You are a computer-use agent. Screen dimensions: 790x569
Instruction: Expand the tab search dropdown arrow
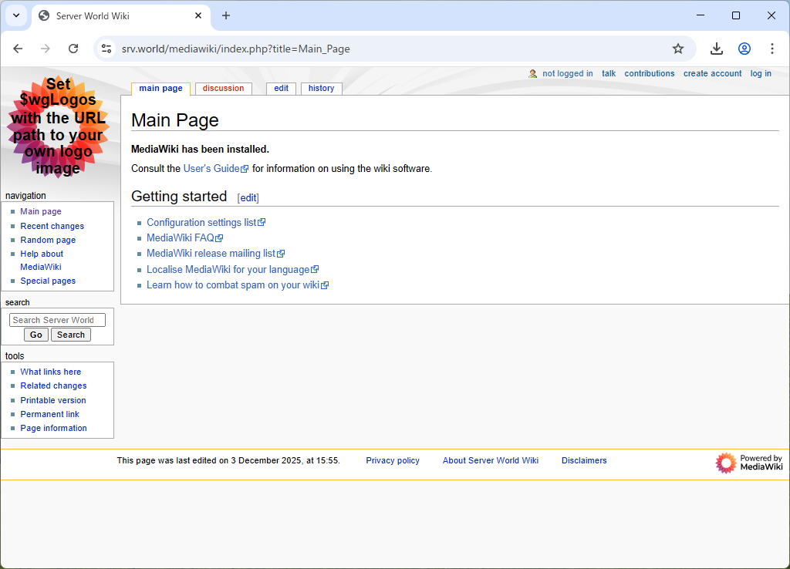tap(15, 15)
